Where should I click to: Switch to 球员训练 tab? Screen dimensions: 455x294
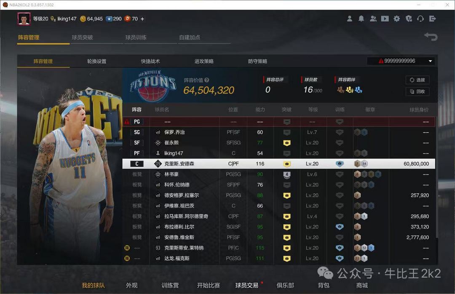(x=136, y=37)
